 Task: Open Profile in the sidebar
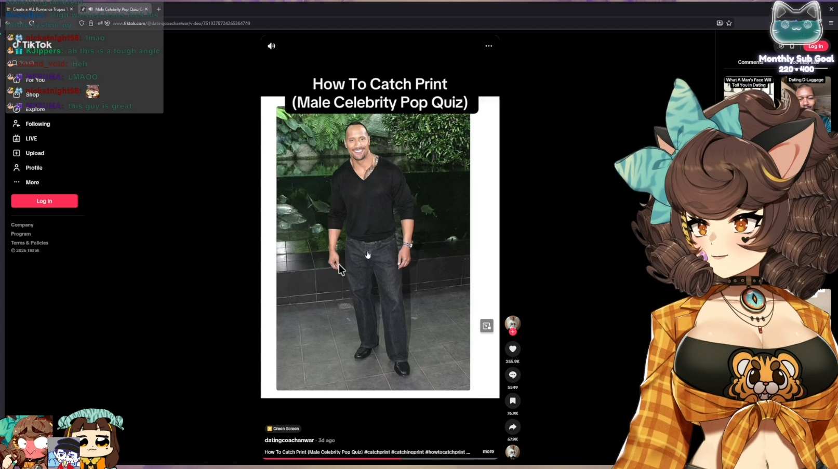click(x=34, y=168)
